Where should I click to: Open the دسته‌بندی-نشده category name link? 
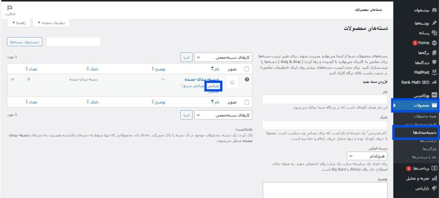pos(202,79)
